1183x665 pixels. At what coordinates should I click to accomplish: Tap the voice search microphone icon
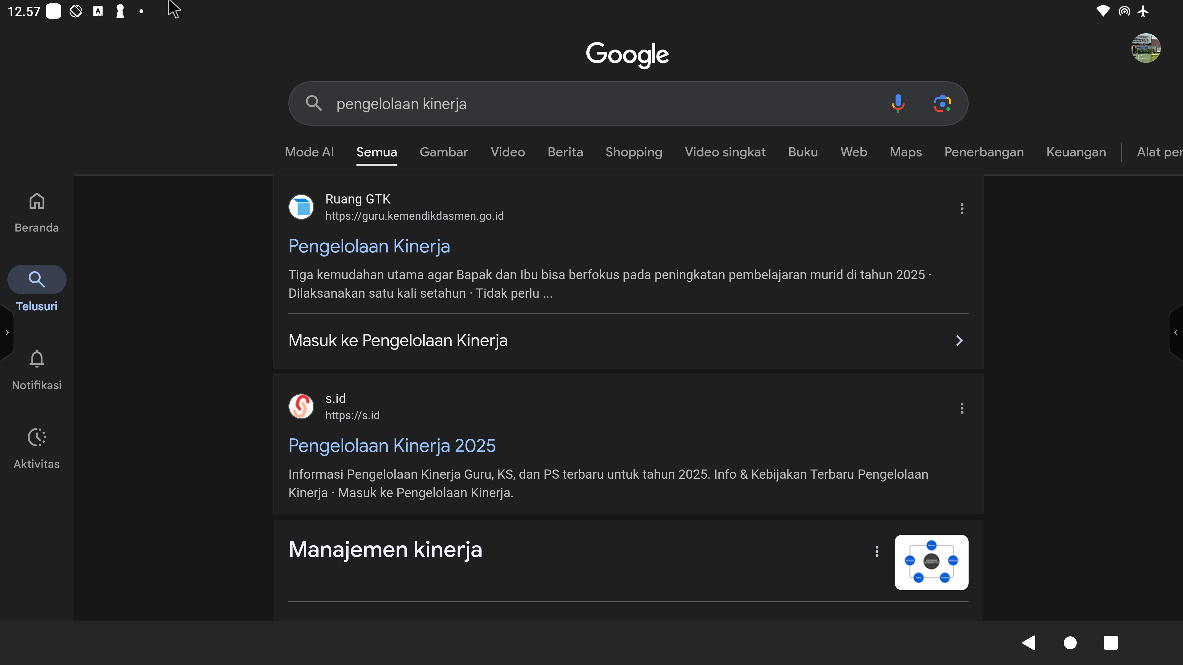pos(898,103)
